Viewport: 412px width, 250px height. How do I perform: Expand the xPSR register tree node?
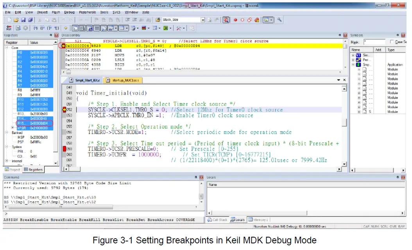pyautogui.click(x=13, y=128)
